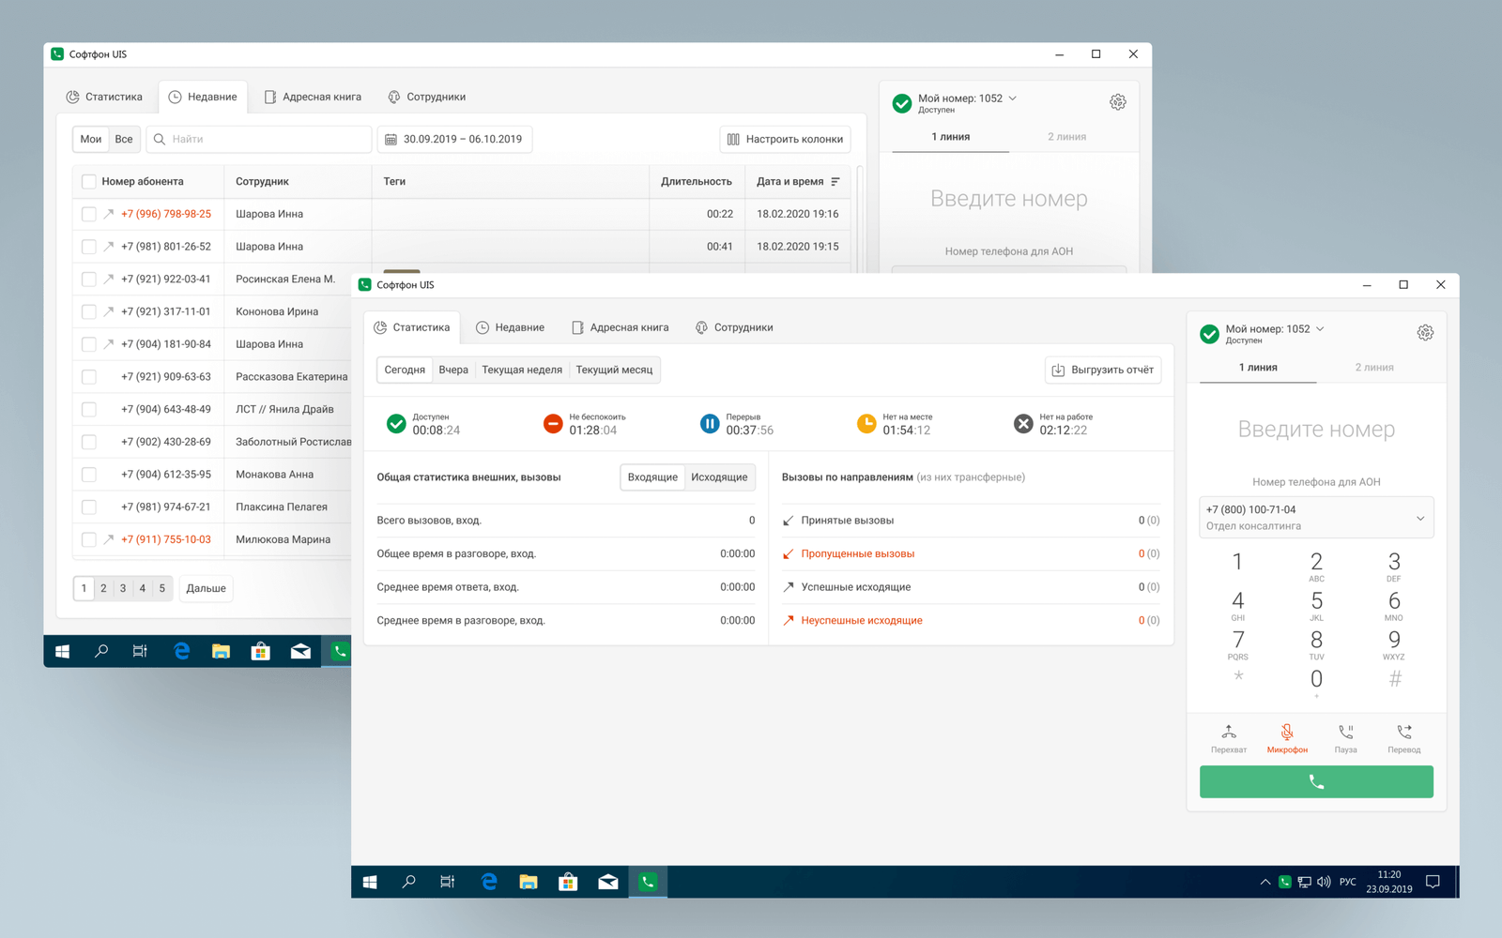Select Все filter in back window
1502x938 pixels.
point(124,139)
